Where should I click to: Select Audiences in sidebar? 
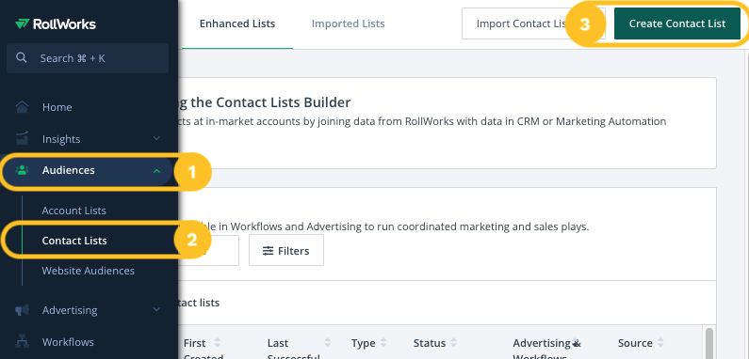[x=69, y=170]
